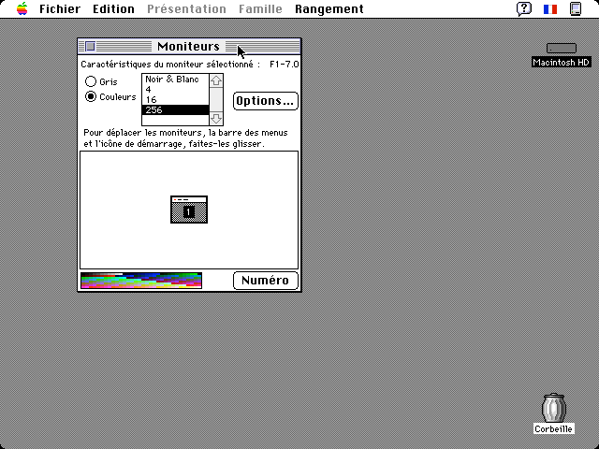Select the Macintosh HD disk icon

(562, 48)
